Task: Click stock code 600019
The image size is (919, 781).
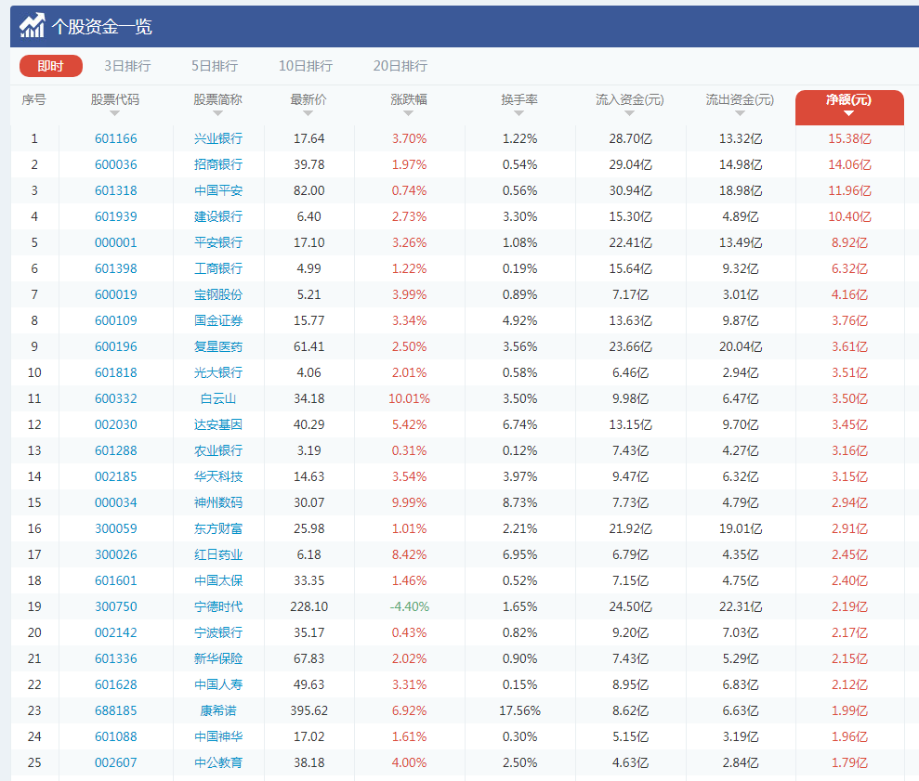Action: [x=116, y=294]
